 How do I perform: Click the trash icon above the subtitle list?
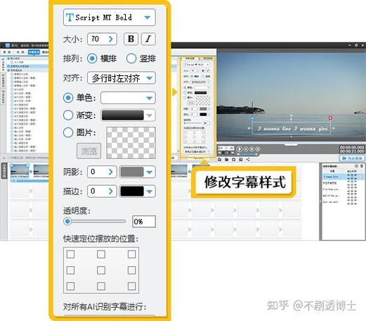pyautogui.click(x=362, y=166)
